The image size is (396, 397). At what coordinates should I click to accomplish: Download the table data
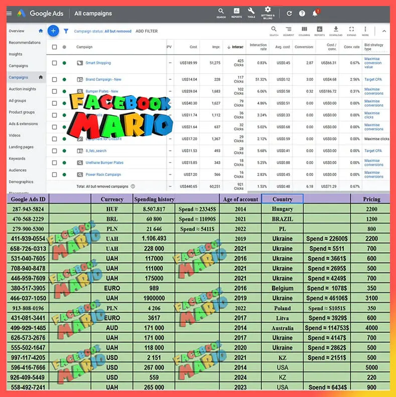336,31
